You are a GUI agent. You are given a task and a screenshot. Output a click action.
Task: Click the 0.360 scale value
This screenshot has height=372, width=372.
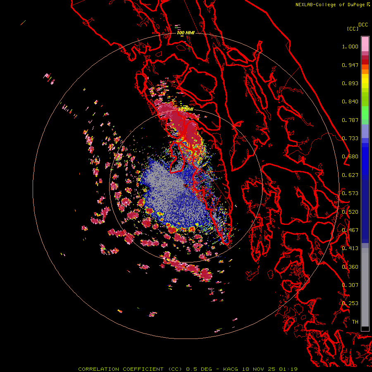coord(350,267)
